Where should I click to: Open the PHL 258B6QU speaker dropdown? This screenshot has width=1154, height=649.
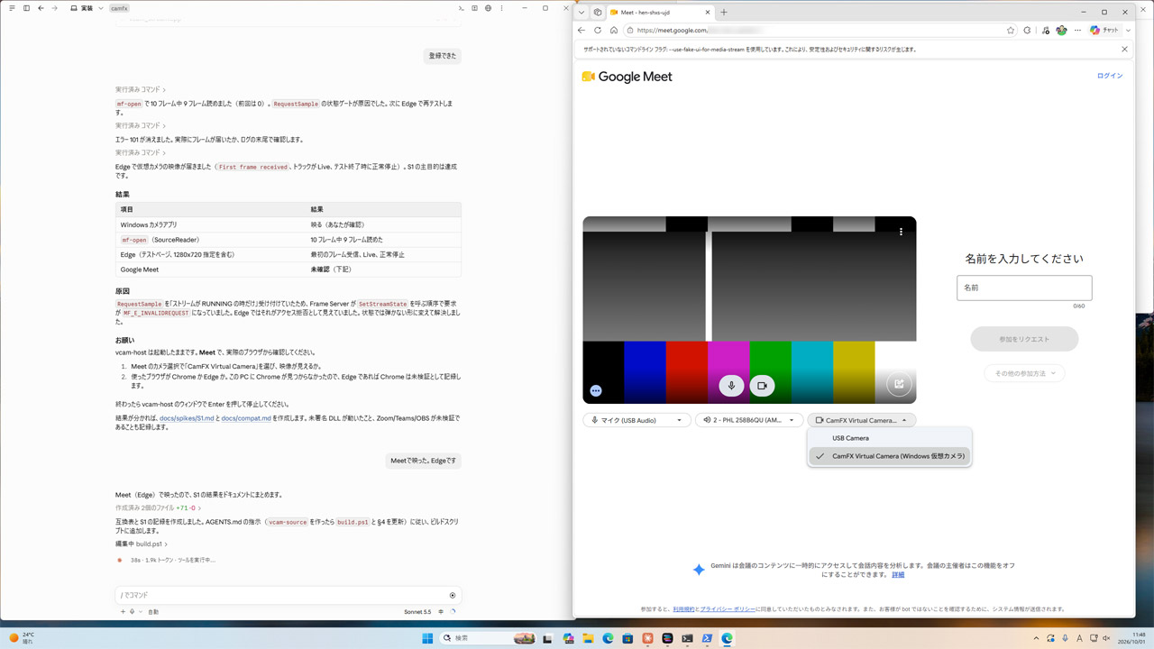(748, 420)
